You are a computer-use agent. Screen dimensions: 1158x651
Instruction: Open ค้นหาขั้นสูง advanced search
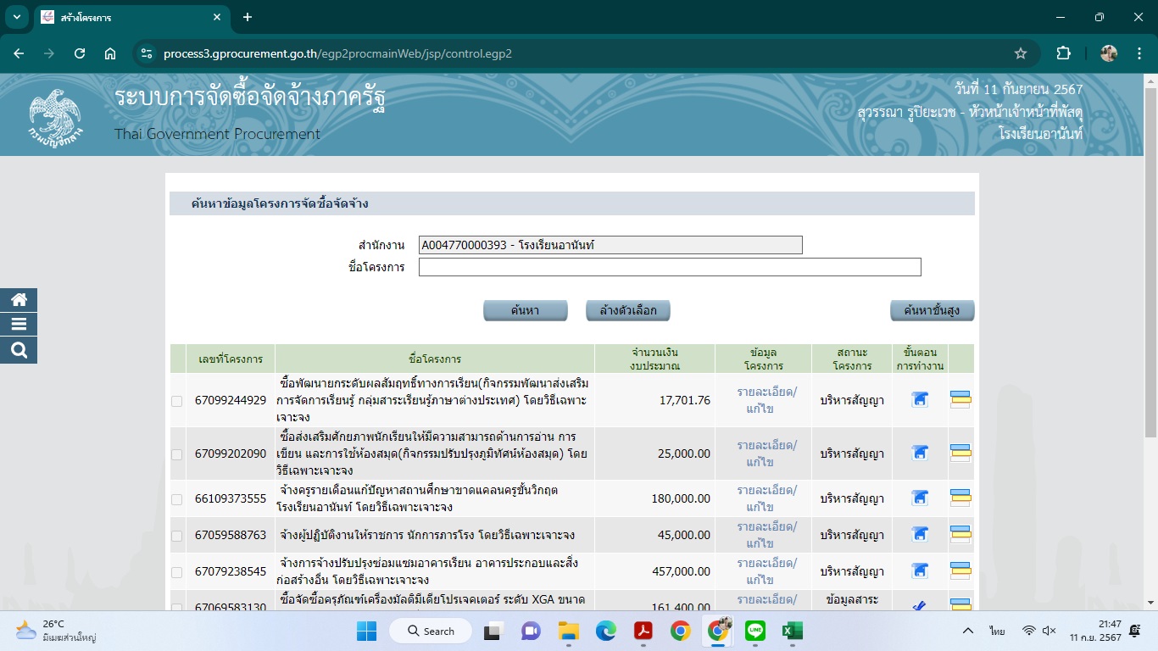click(x=932, y=311)
